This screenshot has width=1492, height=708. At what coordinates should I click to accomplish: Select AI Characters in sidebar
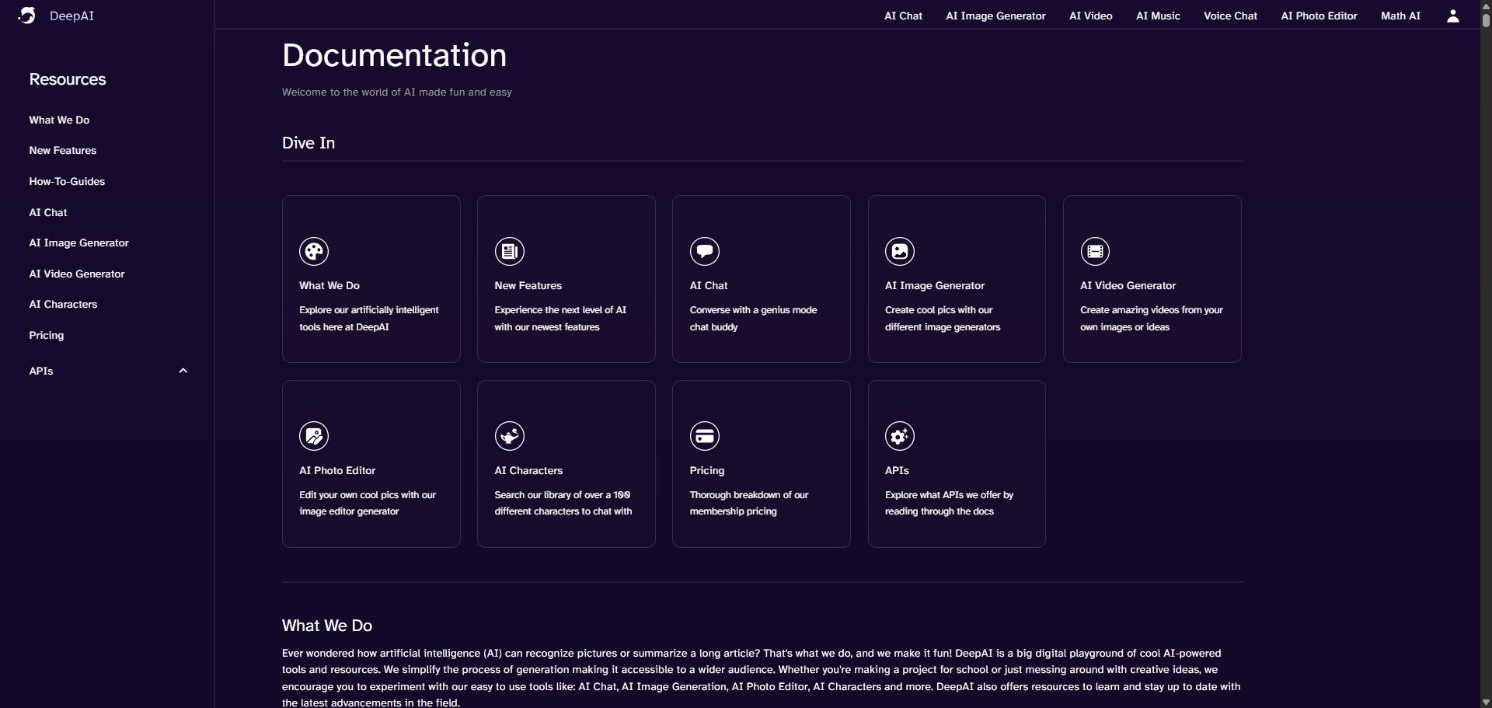[63, 304]
